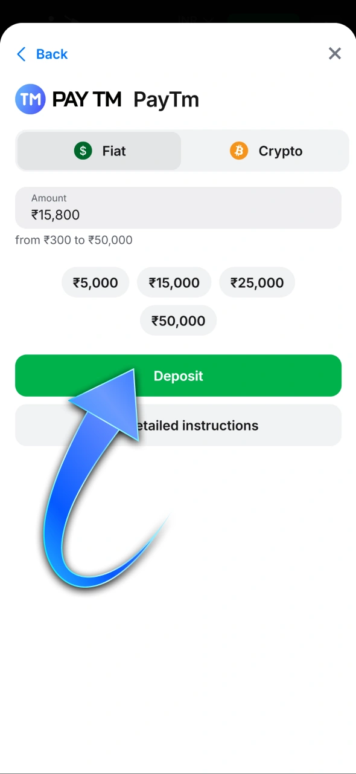Select the ₹5,000 preset amount
356x774 pixels.
point(95,282)
